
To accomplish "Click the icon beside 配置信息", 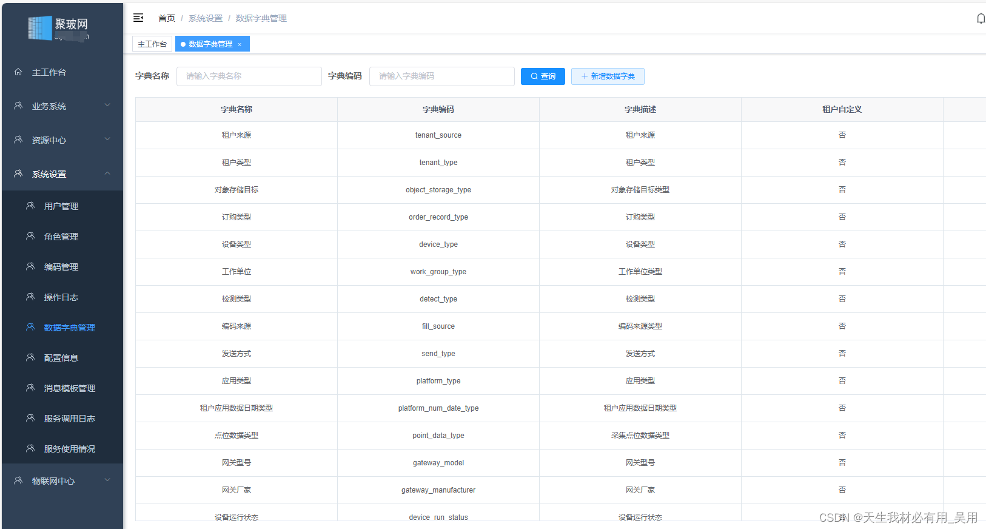I will point(30,357).
